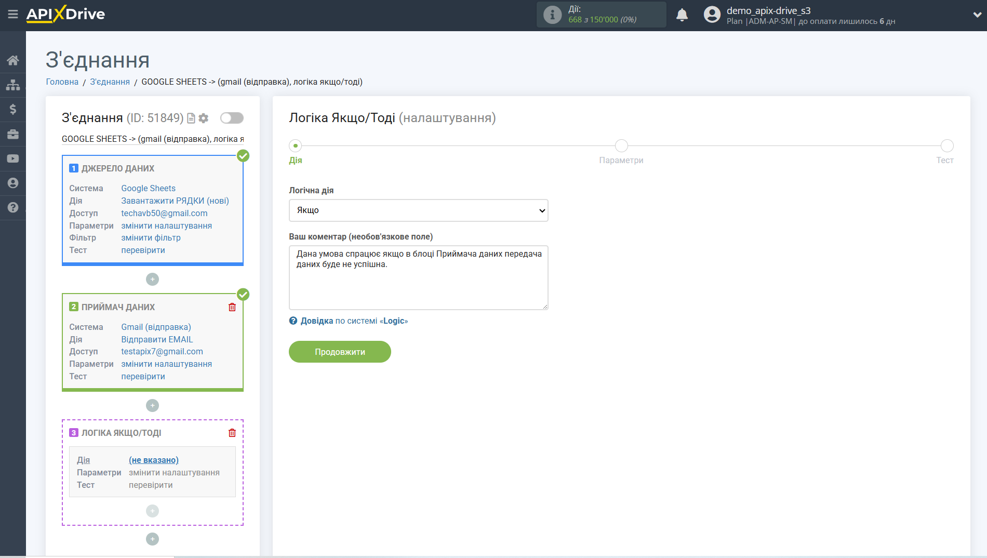The image size is (987, 558).
Task: Add a block inside the logic block
Action: [x=152, y=511]
